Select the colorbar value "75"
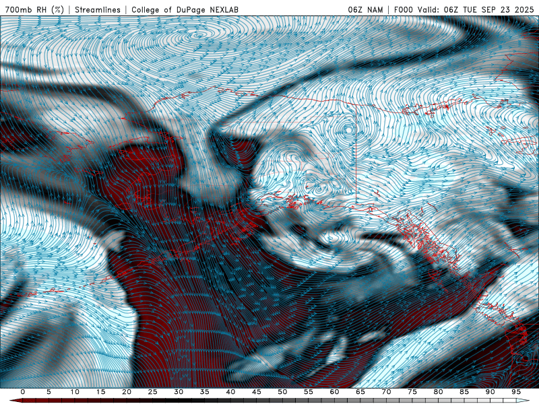Image resolution: width=539 pixels, height=404 pixels. tap(412, 392)
